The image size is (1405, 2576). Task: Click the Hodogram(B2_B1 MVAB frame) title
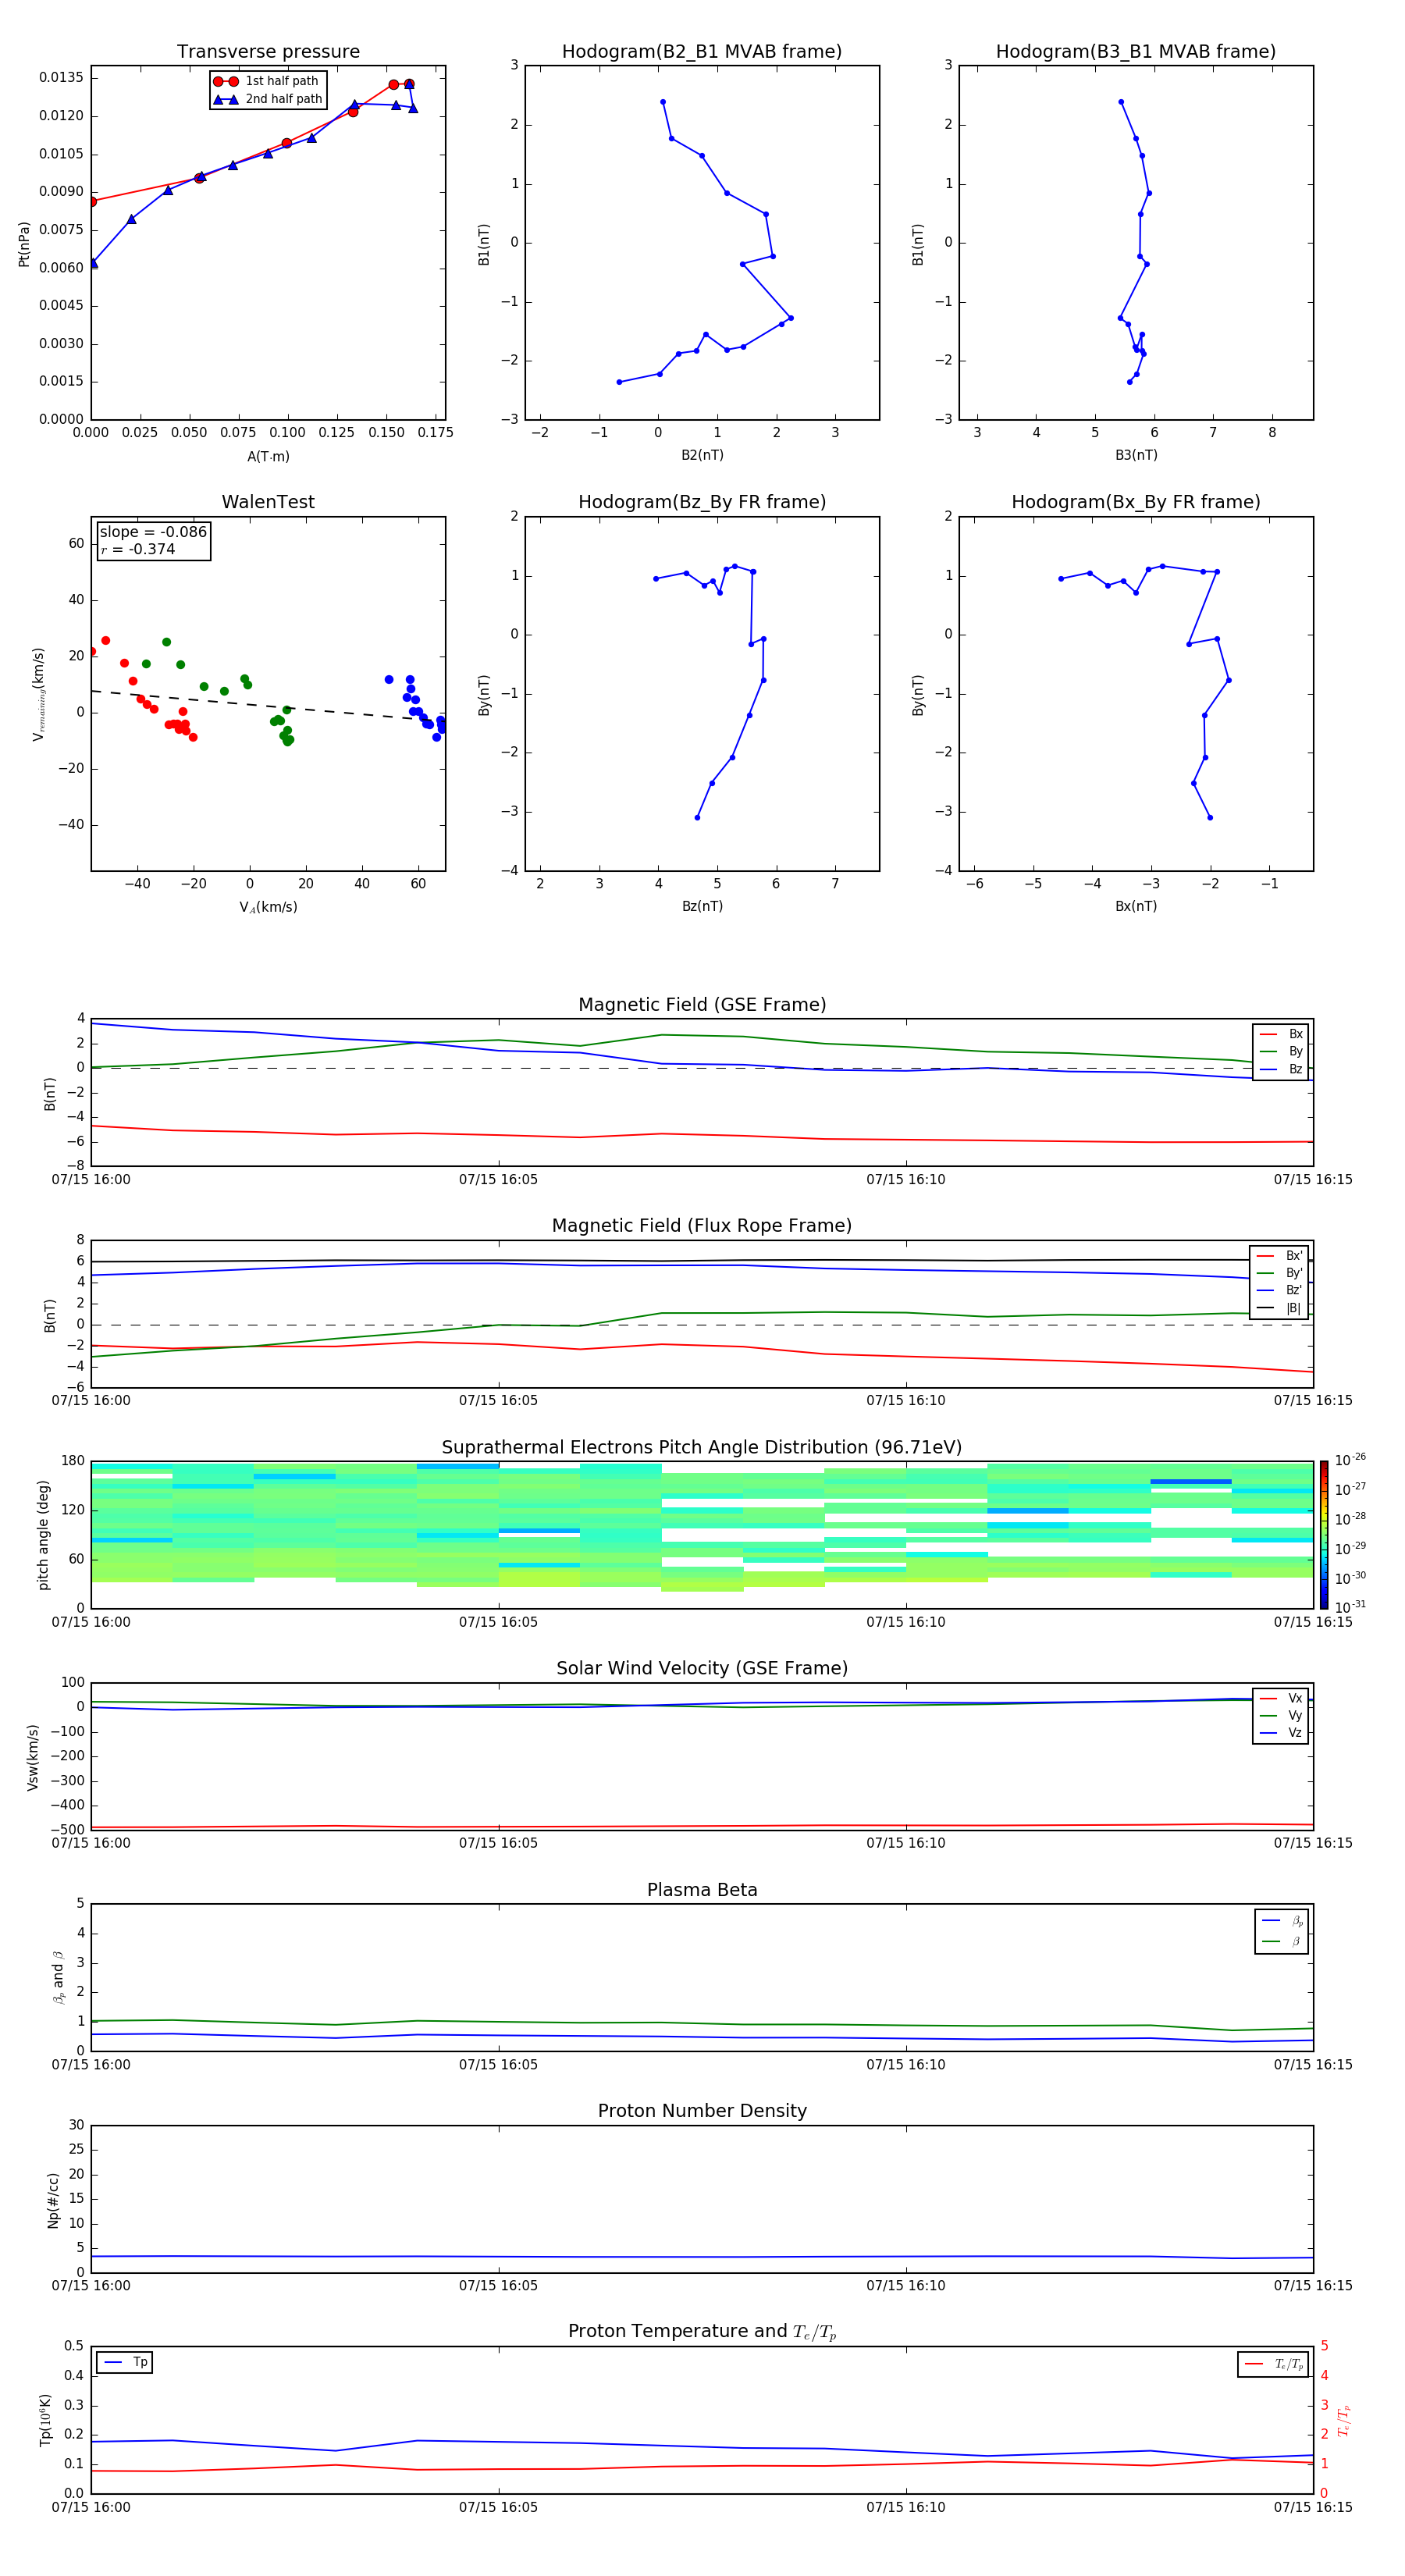[702, 52]
